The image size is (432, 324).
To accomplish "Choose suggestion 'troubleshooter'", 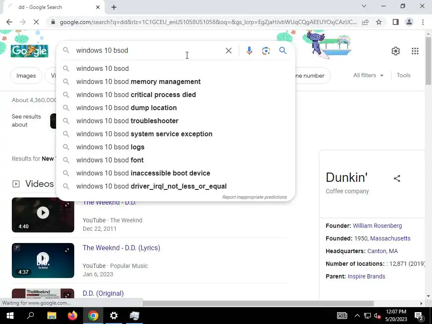I will pyautogui.click(x=175, y=121).
